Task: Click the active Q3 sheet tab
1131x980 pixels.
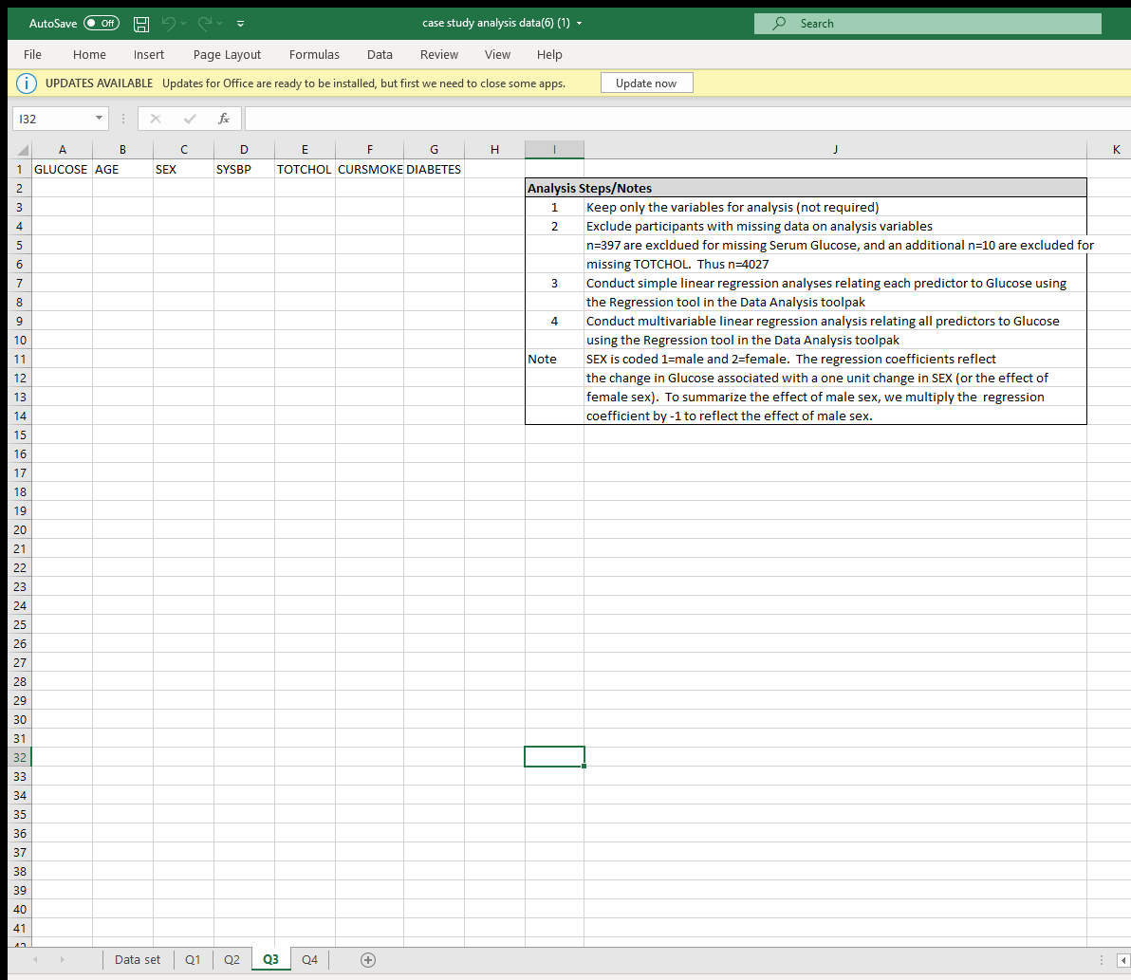Action: coord(270,960)
